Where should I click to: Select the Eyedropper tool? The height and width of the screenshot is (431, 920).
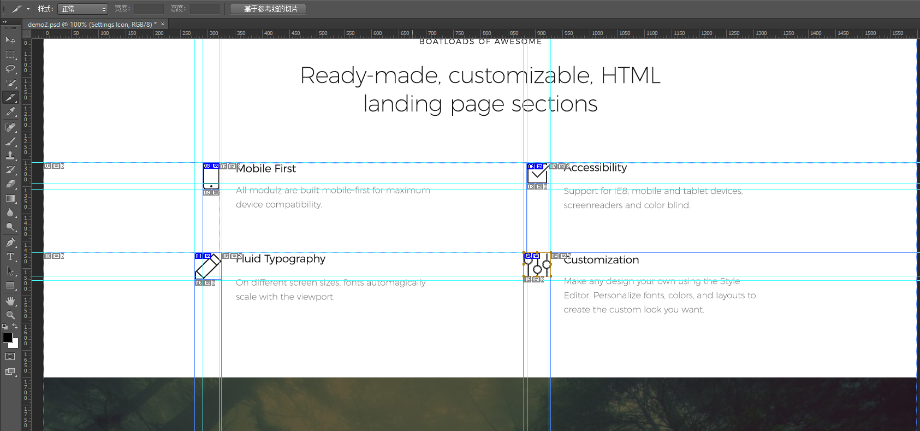10,112
